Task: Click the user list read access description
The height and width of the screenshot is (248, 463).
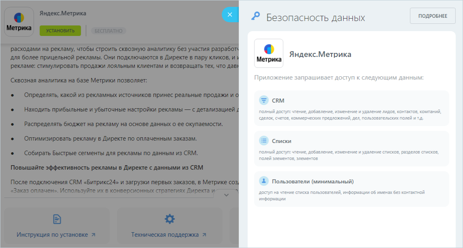Action: (x=342, y=195)
